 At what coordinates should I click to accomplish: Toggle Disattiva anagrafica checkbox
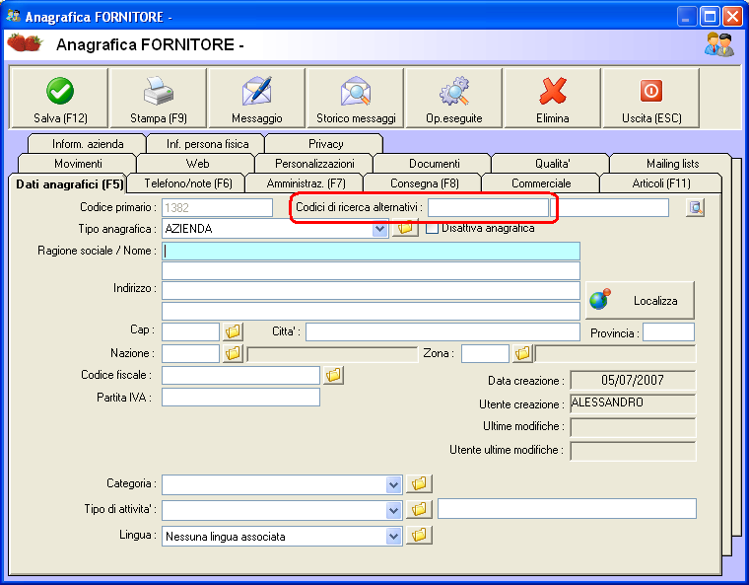tap(432, 228)
